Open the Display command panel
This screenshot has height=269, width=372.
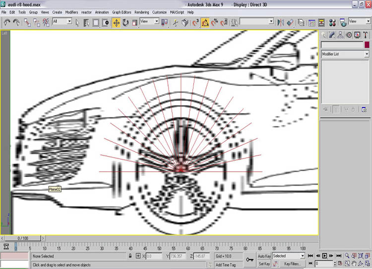coord(357,35)
